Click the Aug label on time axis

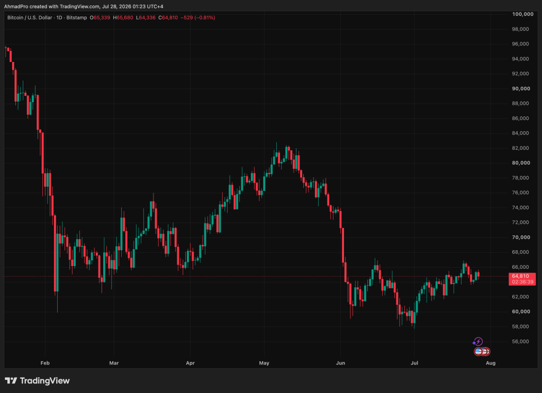tap(491, 363)
